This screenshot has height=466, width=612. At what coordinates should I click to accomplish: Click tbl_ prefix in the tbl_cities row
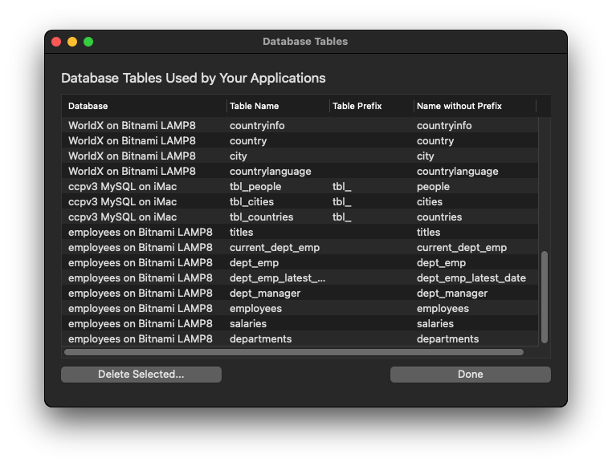(341, 201)
